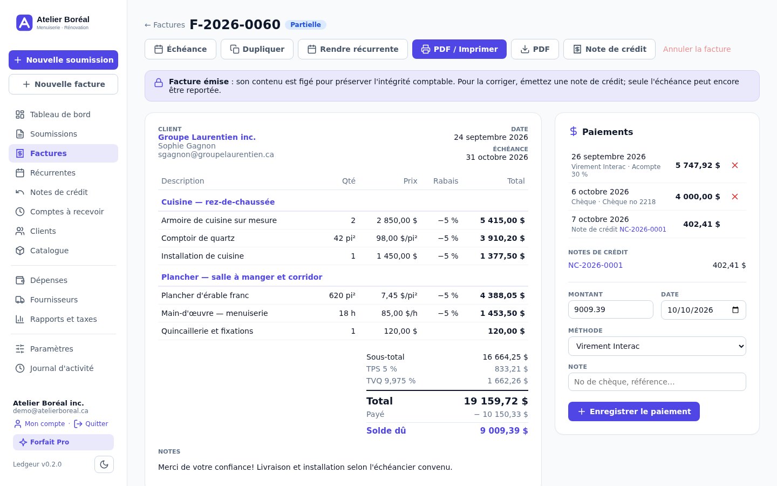Open Rapports et taxes
Image resolution: width=777 pixels, height=486 pixels.
pos(63,319)
